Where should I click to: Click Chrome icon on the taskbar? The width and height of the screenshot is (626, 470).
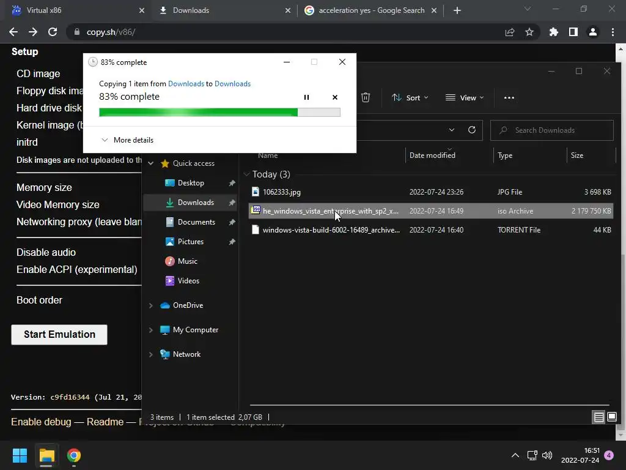[74, 455]
